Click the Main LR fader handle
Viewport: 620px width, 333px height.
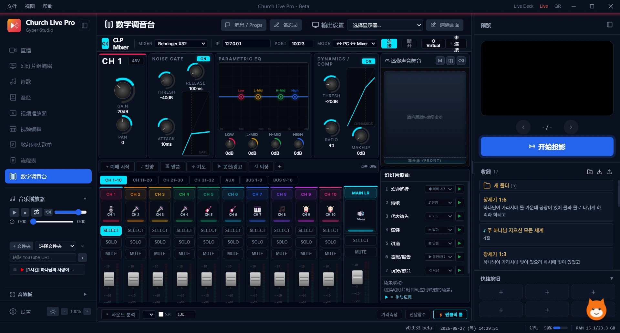point(357,277)
